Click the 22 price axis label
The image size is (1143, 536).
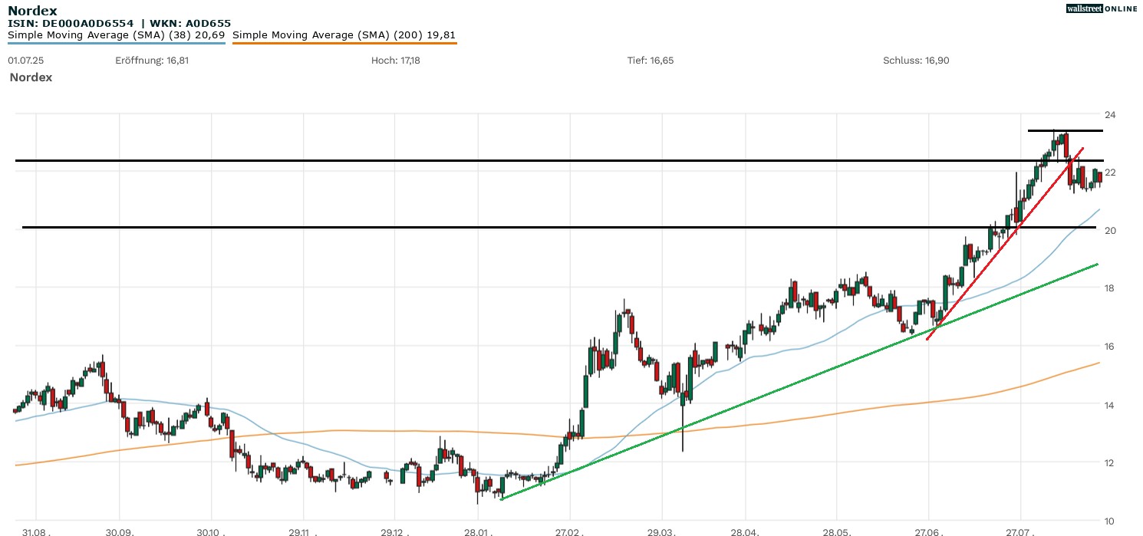point(1110,173)
